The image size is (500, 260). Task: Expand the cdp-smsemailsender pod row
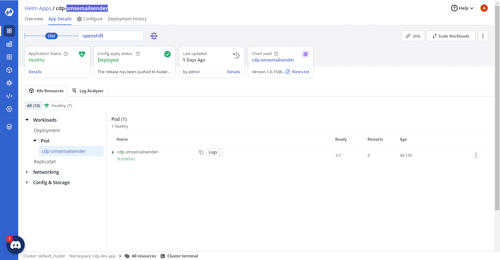pyautogui.click(x=113, y=152)
